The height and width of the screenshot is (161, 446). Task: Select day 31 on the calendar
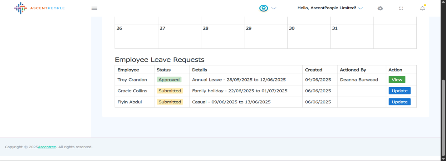(352, 36)
